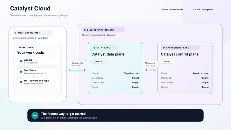Click the purple dashed management double arrow
The width and height of the screenshot is (231, 130).
coord(150,70)
